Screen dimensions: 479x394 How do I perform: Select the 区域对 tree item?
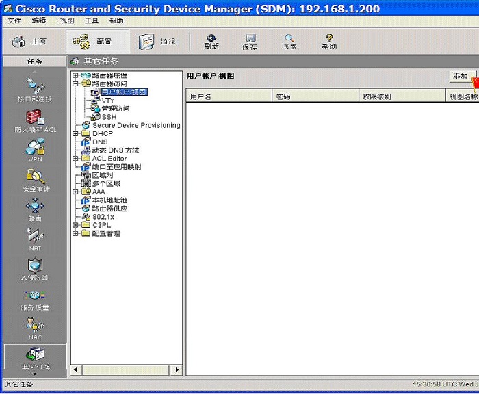103,175
